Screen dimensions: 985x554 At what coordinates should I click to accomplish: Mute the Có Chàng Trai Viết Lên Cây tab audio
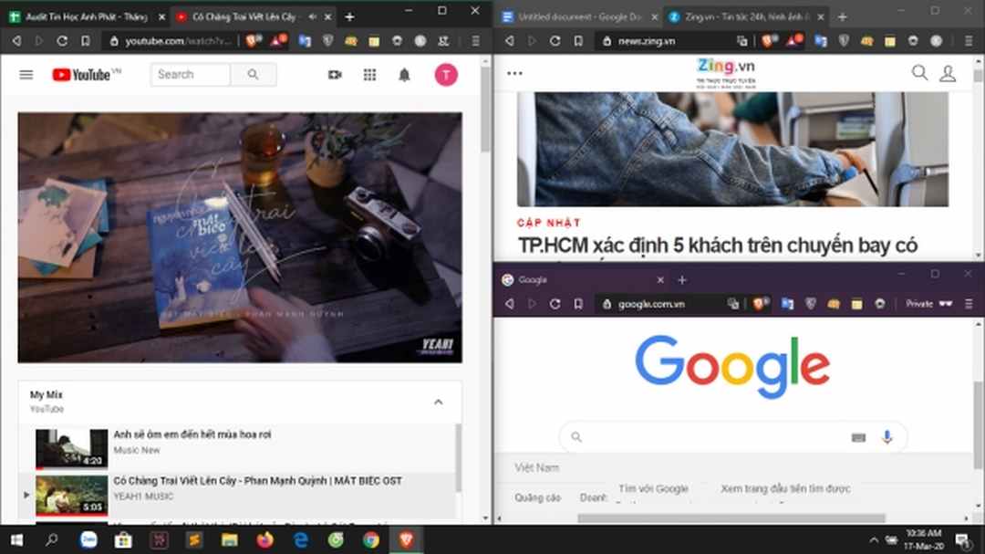pyautogui.click(x=312, y=17)
